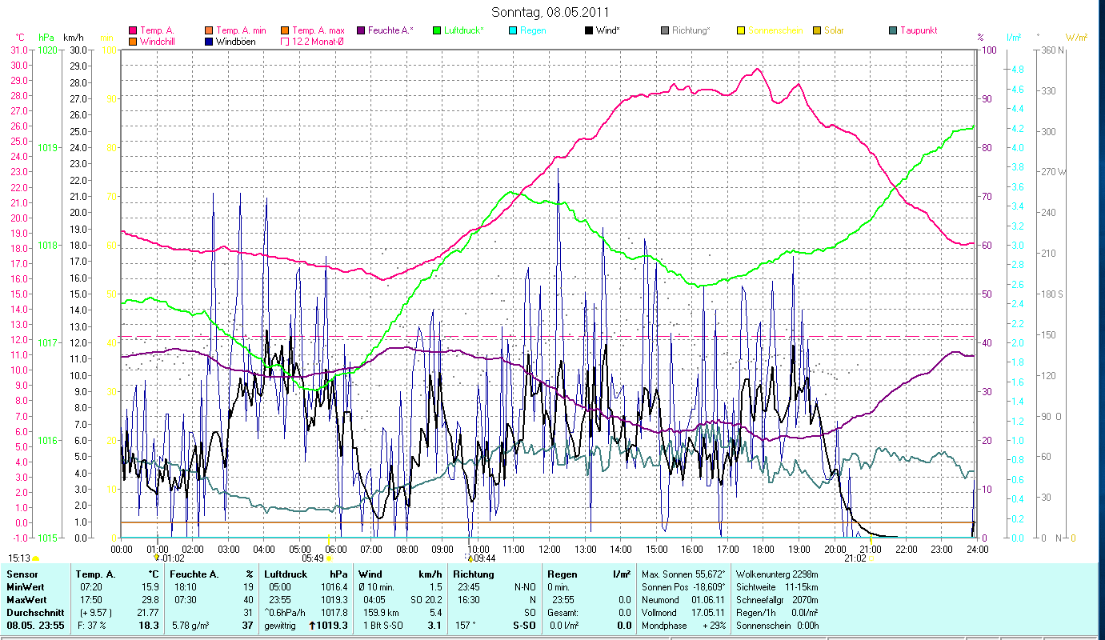Click the teal Taupunkt legend marker

[x=893, y=30]
